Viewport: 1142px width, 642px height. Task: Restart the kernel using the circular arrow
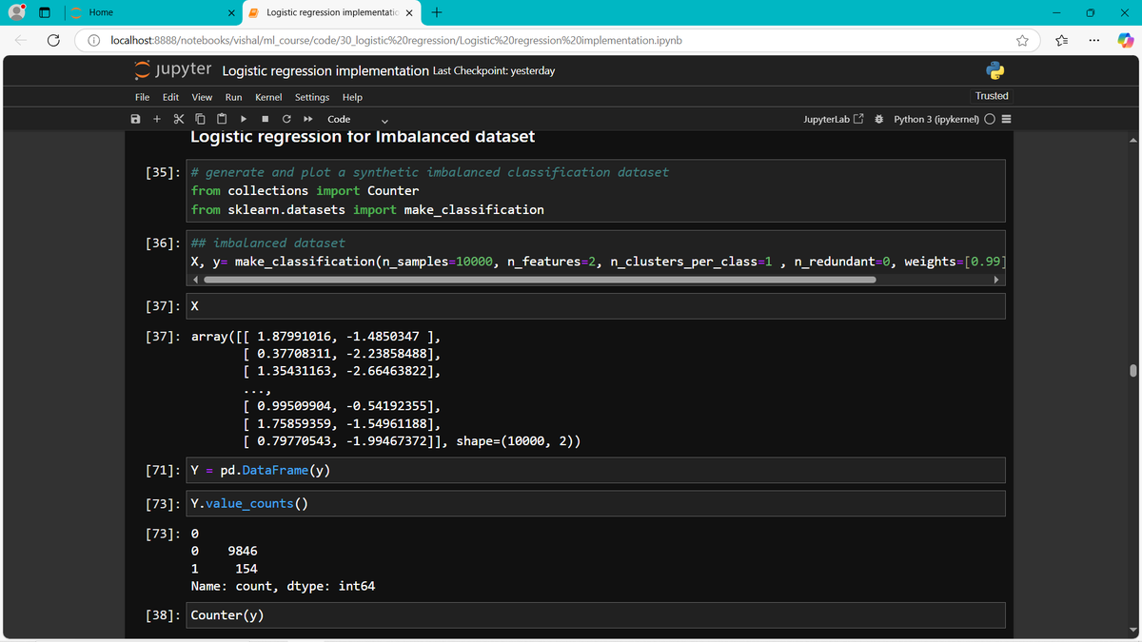click(286, 119)
